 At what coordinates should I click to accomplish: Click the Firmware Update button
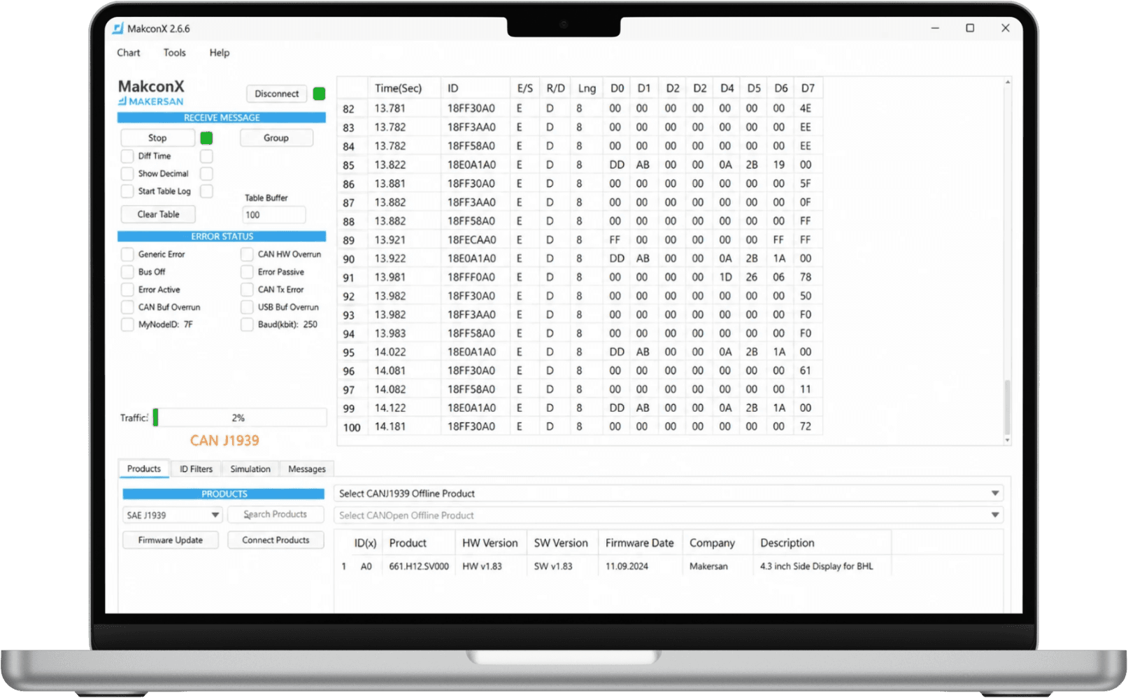point(171,540)
